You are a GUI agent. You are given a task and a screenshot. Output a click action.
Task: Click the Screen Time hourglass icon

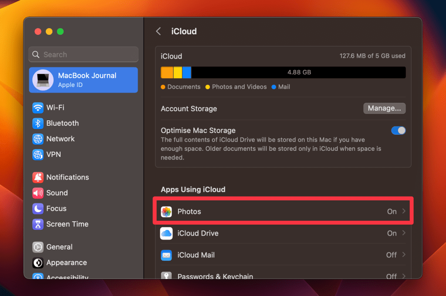pyautogui.click(x=38, y=224)
